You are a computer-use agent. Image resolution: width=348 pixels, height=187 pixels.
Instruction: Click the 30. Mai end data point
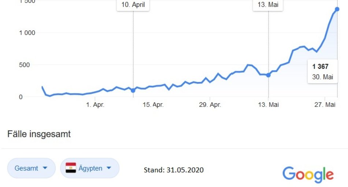(x=337, y=9)
